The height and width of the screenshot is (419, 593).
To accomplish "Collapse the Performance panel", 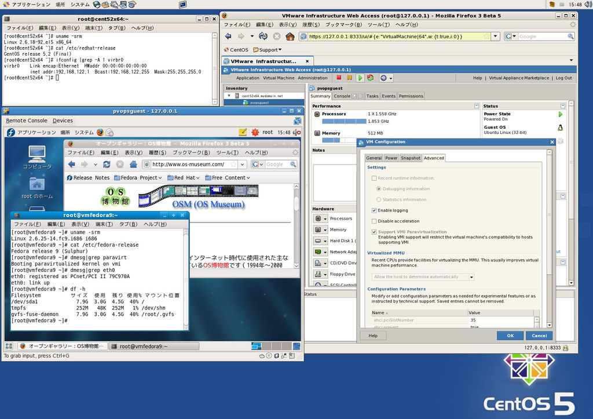I will [x=477, y=106].
